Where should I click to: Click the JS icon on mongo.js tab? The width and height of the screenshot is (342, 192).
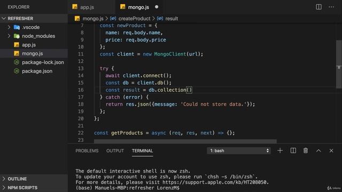point(123,7)
